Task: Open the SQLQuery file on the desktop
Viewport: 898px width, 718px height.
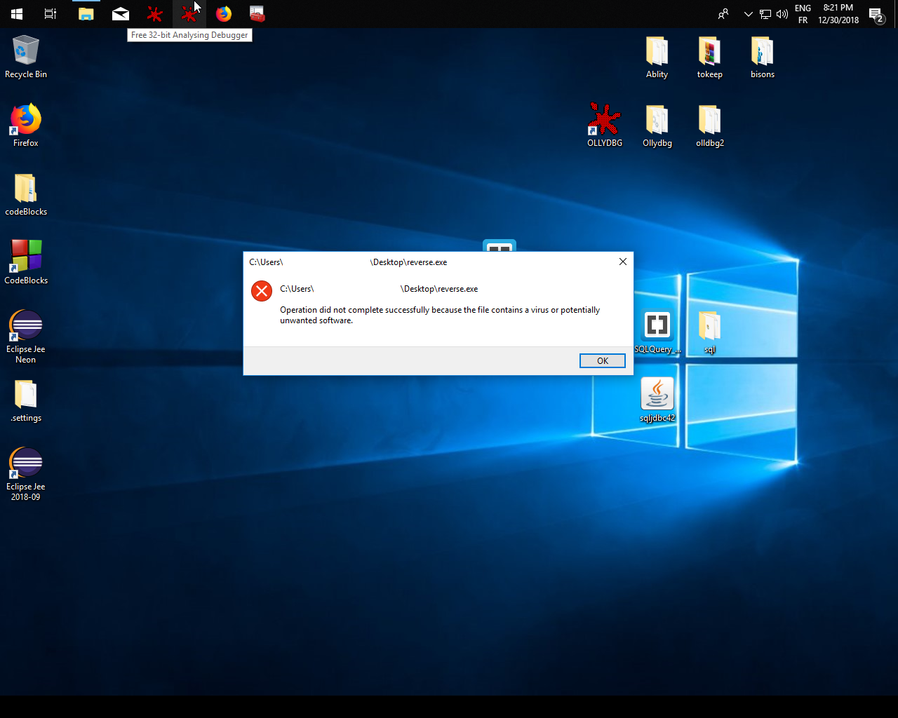Action: coord(657,324)
